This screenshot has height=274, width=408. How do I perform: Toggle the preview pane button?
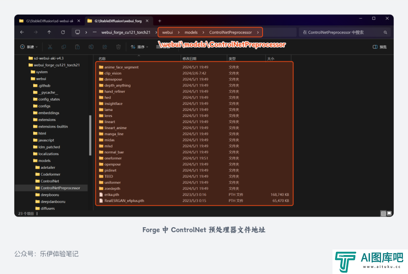pos(380,47)
